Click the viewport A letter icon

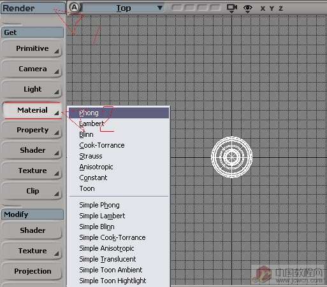tap(75, 8)
